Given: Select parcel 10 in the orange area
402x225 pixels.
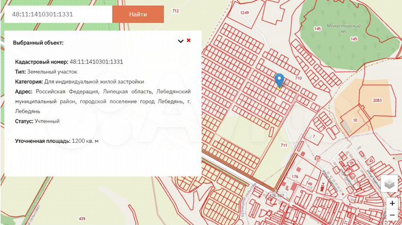Looking at the screenshot, I should (x=355, y=120).
